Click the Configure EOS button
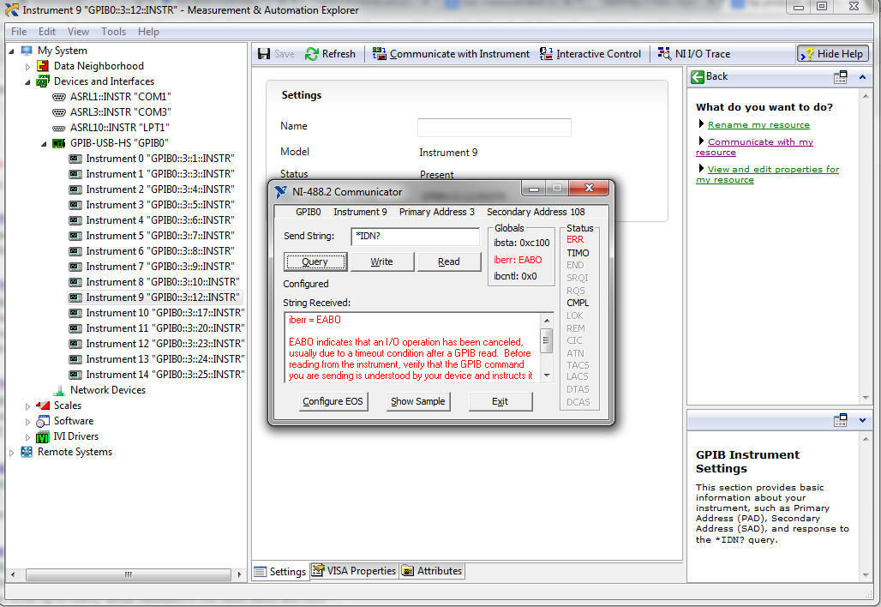The height and width of the screenshot is (607, 881). tap(333, 401)
